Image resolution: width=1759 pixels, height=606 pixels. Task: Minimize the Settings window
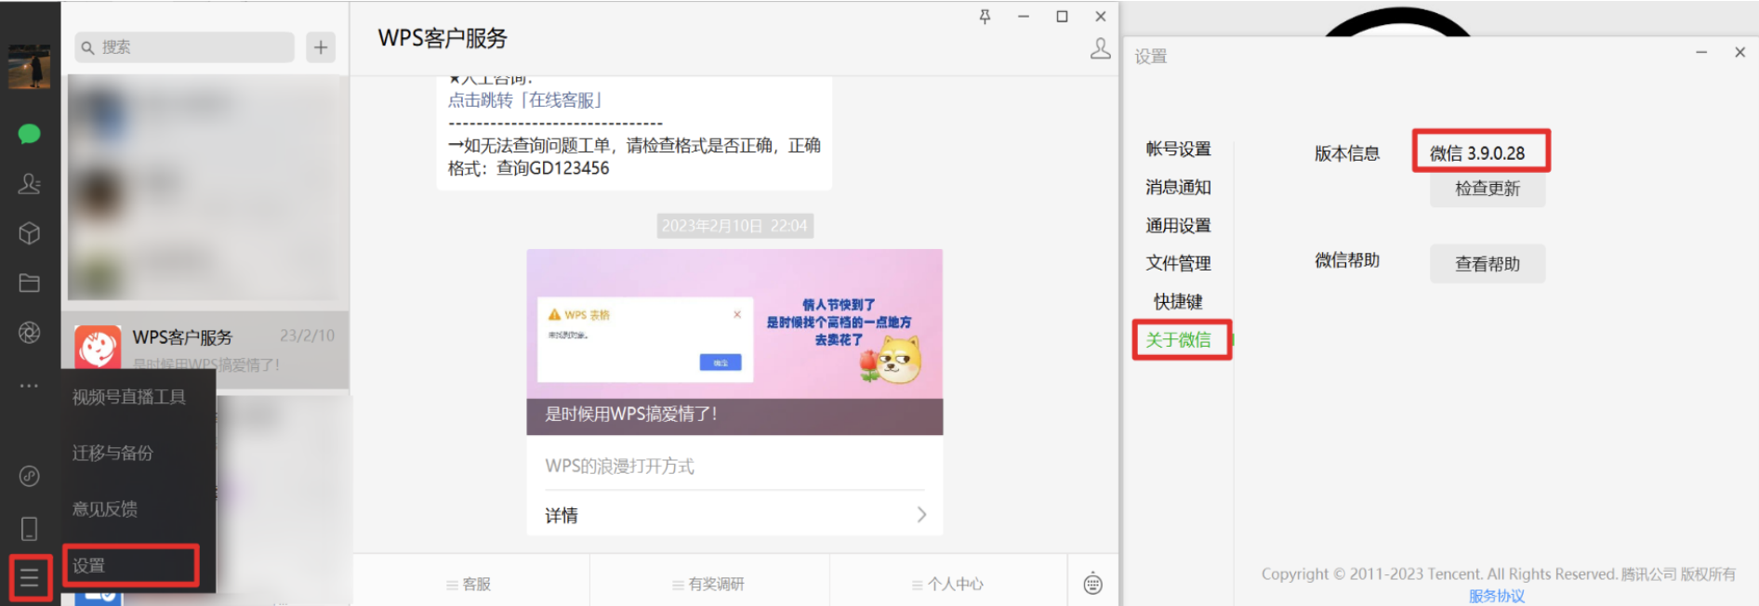coord(1701,53)
